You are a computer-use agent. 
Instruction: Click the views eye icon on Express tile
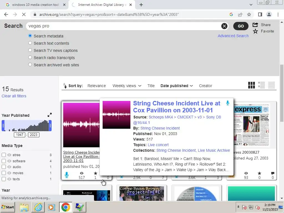pos(246,173)
